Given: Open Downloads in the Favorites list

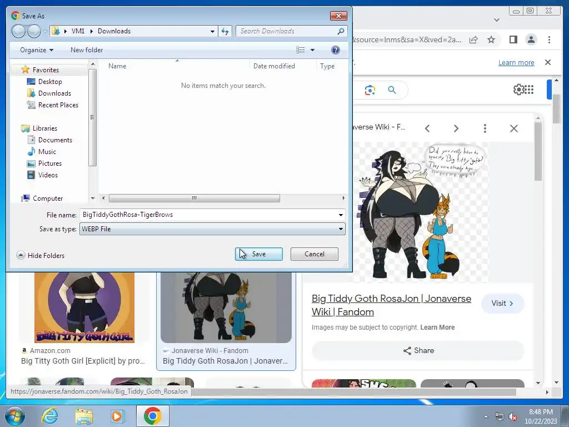Looking at the screenshot, I should tap(54, 93).
